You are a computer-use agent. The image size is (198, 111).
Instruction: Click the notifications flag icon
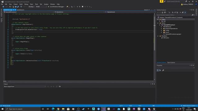tap(161, 1)
